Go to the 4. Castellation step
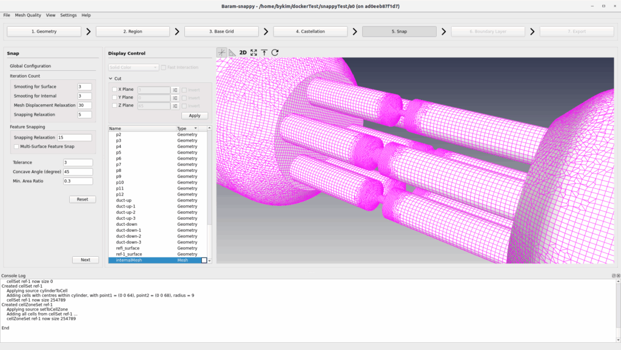 [x=310, y=31]
